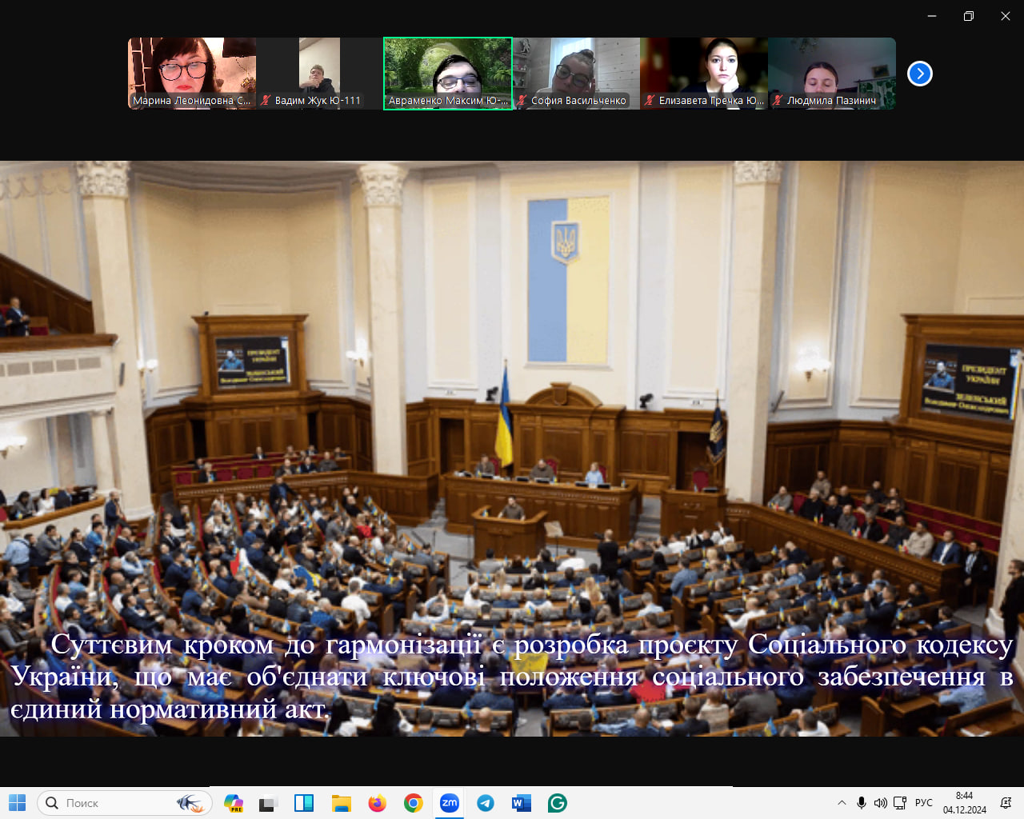Open the volume control in the tray
The image size is (1024, 819).
pos(881,803)
